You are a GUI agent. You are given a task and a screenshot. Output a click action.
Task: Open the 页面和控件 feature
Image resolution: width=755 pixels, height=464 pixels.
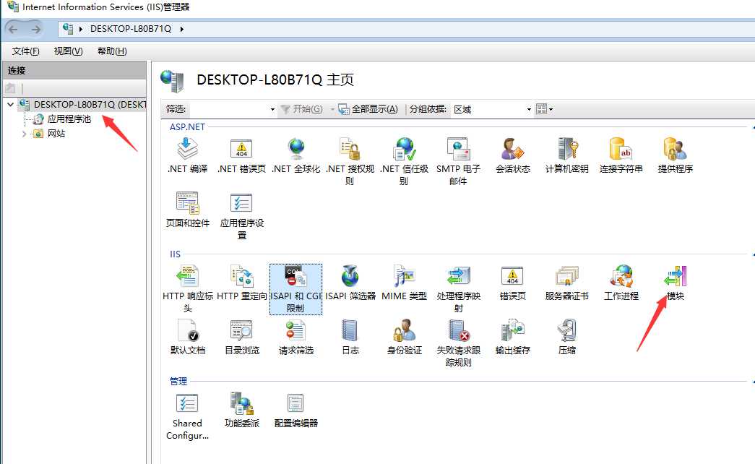pos(187,210)
